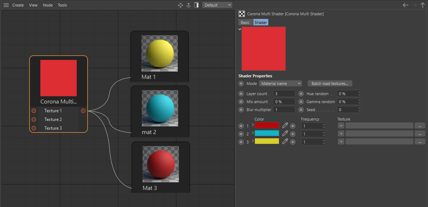Click the layer 2 texture slot field

click(x=379, y=133)
